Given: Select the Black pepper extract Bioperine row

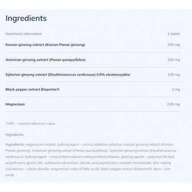Looking at the screenshot, I should pyautogui.click(x=93, y=90).
